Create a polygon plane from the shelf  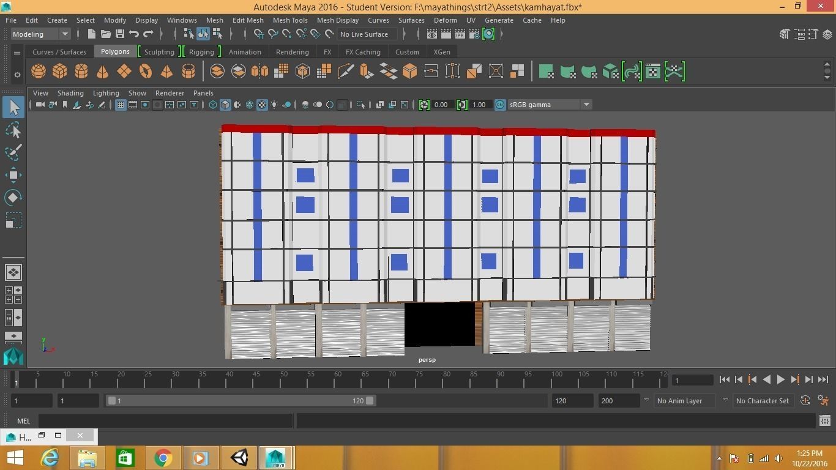pos(124,72)
